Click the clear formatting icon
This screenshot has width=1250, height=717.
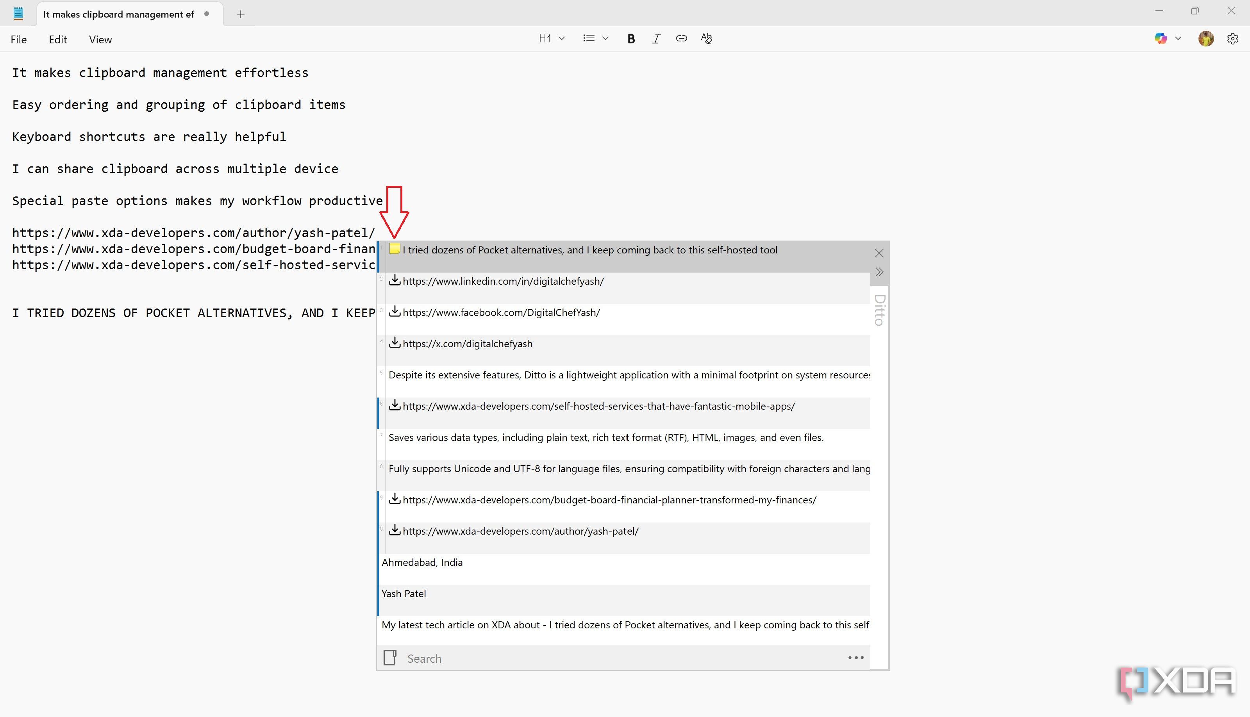point(706,38)
